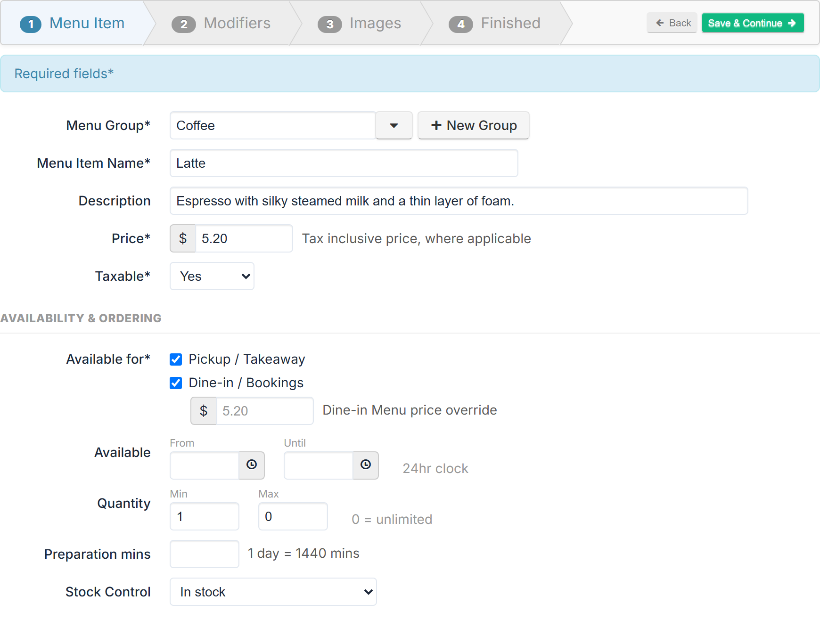Click the New Group button
820x620 pixels.
point(474,125)
